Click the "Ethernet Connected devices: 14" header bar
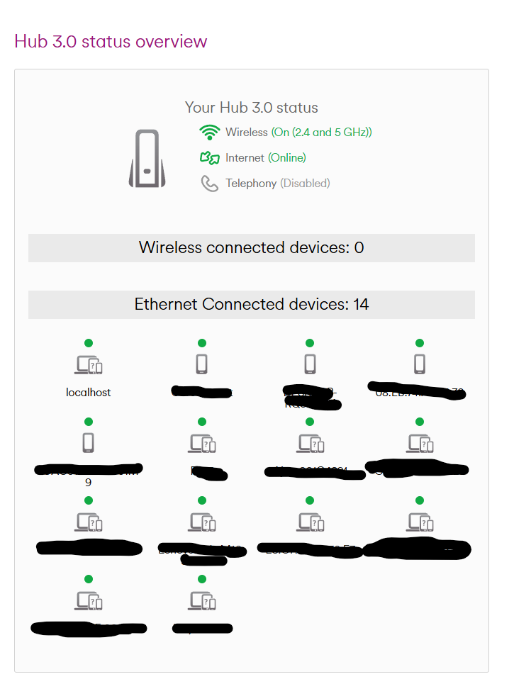This screenshot has width=531, height=679. tap(252, 305)
